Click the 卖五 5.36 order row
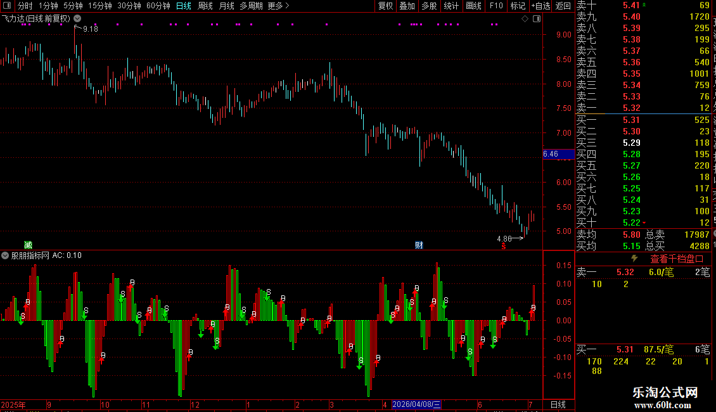716x412 pixels. (x=643, y=63)
